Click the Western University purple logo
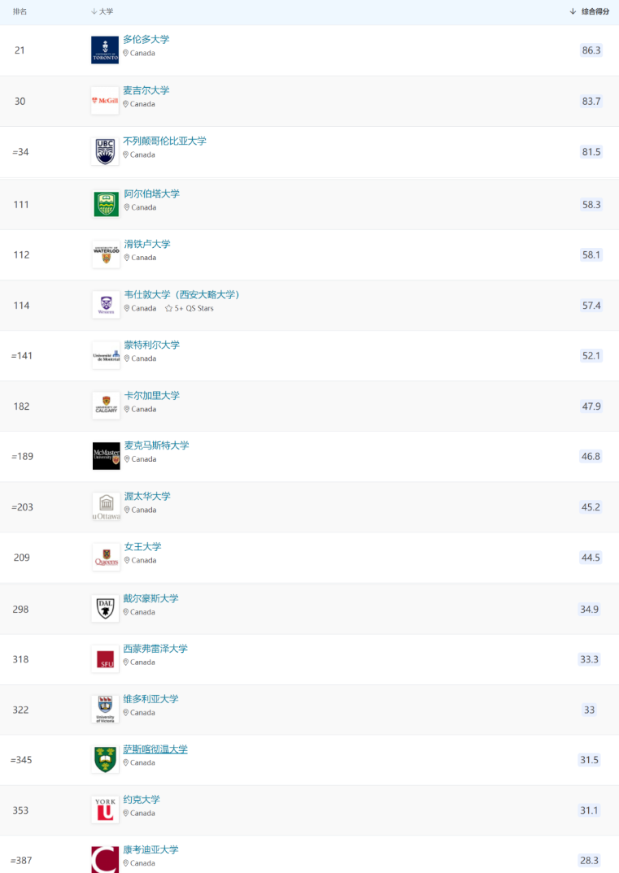The image size is (619, 873). click(106, 305)
